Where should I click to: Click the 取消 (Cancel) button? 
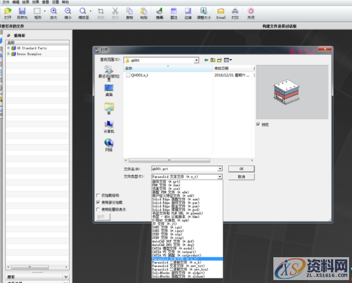pos(242,176)
